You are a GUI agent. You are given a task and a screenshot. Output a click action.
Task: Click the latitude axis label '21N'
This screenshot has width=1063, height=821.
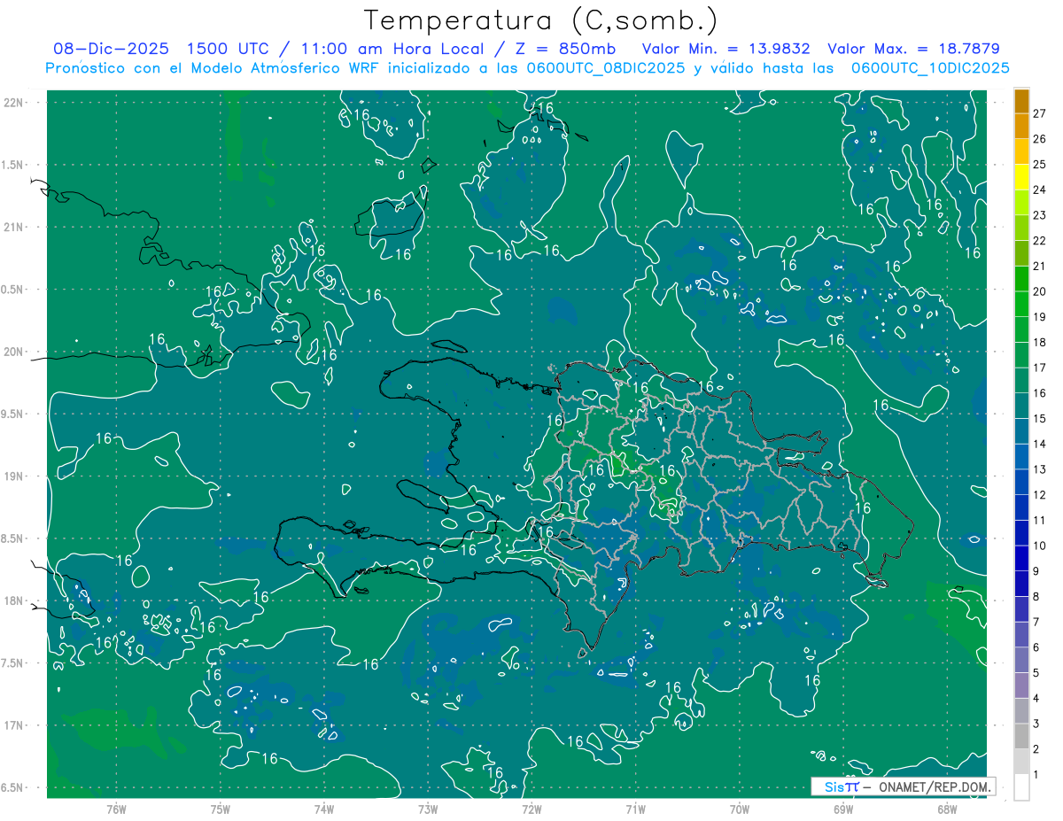tap(13, 227)
